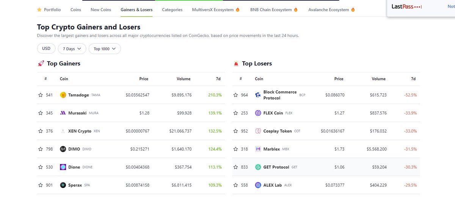The height and width of the screenshot is (198, 455).
Task: Click the -52.5% loss value
Action: pyautogui.click(x=409, y=95)
